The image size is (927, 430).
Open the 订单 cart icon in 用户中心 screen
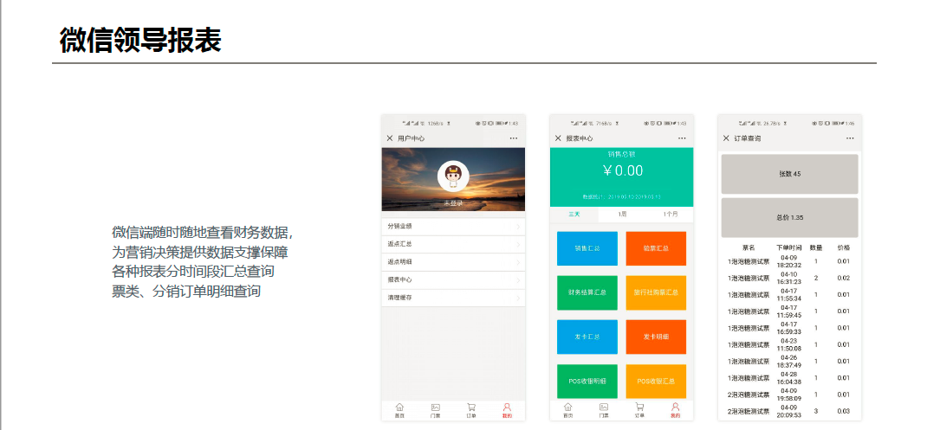(x=471, y=409)
